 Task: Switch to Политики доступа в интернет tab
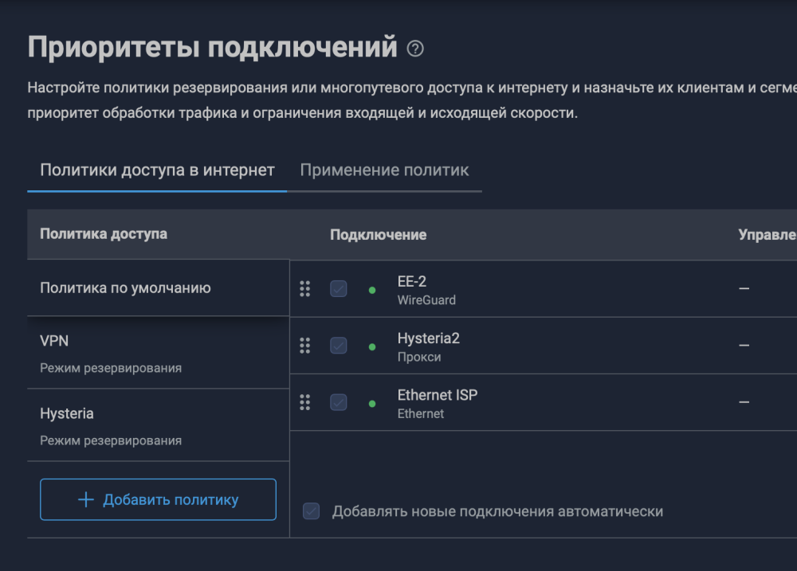click(x=157, y=170)
